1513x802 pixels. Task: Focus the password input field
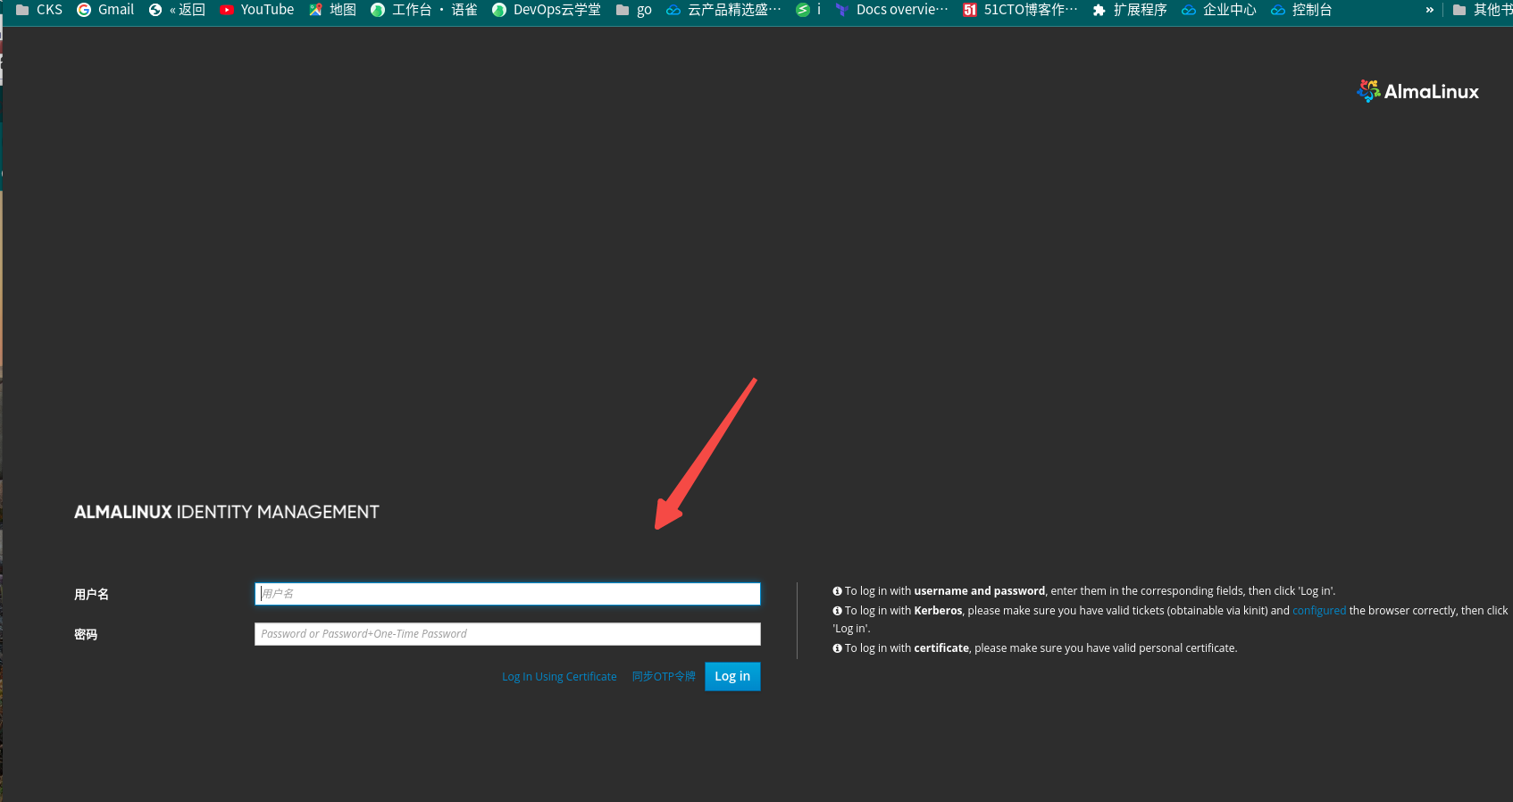point(507,634)
